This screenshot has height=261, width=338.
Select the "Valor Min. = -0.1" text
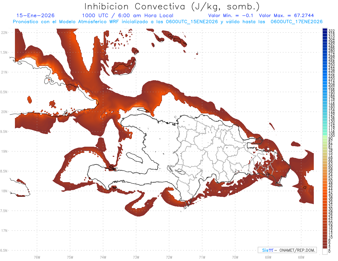pos(231,15)
